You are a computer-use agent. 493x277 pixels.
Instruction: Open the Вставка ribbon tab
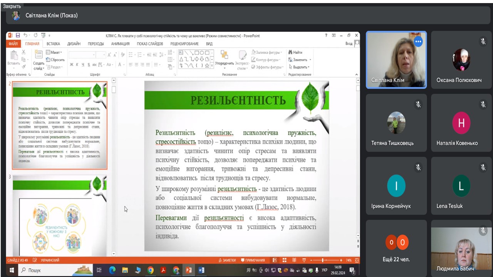(x=53, y=44)
